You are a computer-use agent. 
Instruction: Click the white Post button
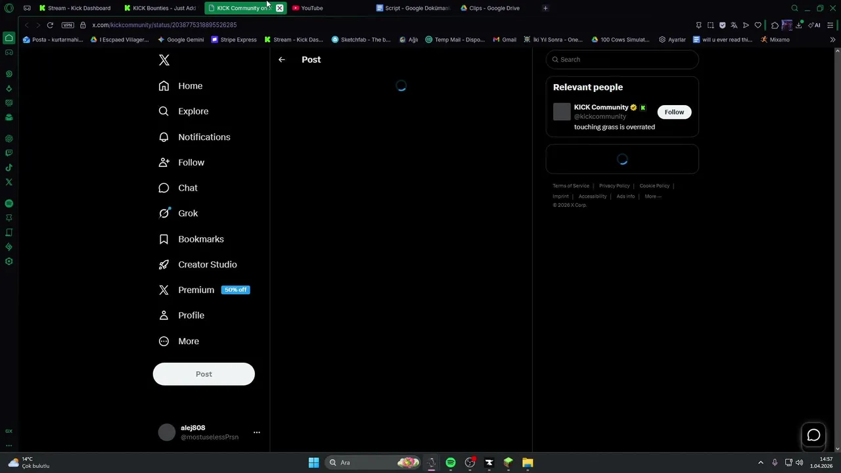(x=204, y=374)
